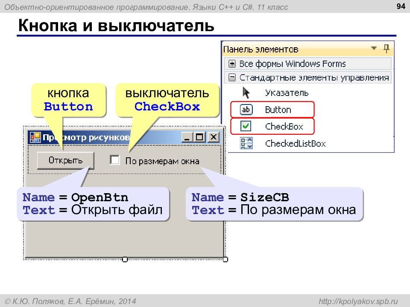
Task: Minimize the Просмотр рисунков form window
Action: (187, 137)
